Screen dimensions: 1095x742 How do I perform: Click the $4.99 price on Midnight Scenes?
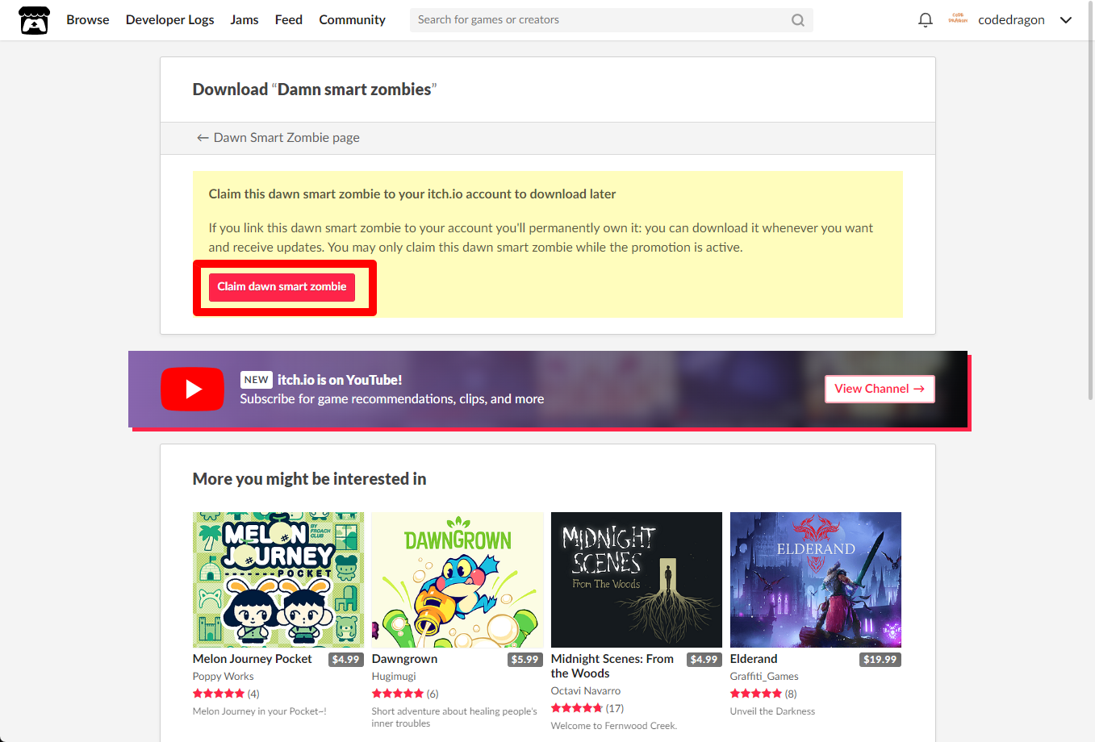point(704,660)
